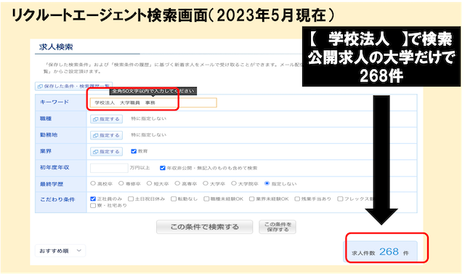Viewport: 465px width, 274px height.
Task: Click the キーワード input field
Action: click(x=153, y=102)
